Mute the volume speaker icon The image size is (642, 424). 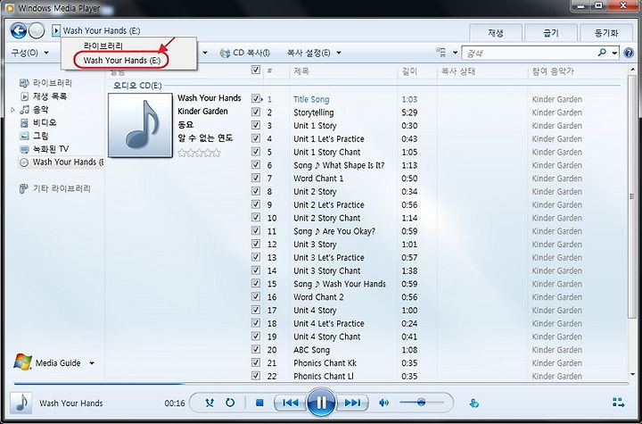click(383, 403)
